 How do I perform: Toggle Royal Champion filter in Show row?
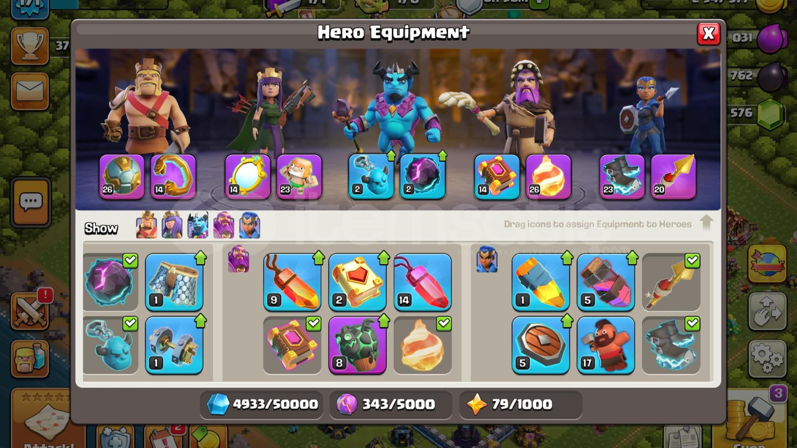coord(249,225)
